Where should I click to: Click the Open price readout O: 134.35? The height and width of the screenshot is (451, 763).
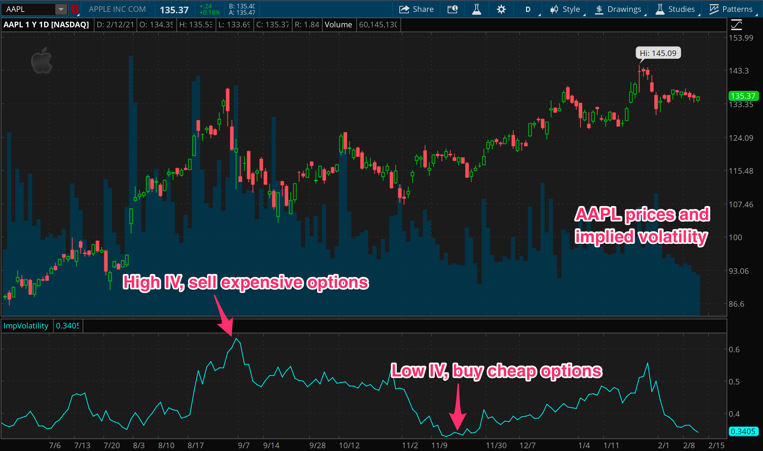tap(156, 25)
